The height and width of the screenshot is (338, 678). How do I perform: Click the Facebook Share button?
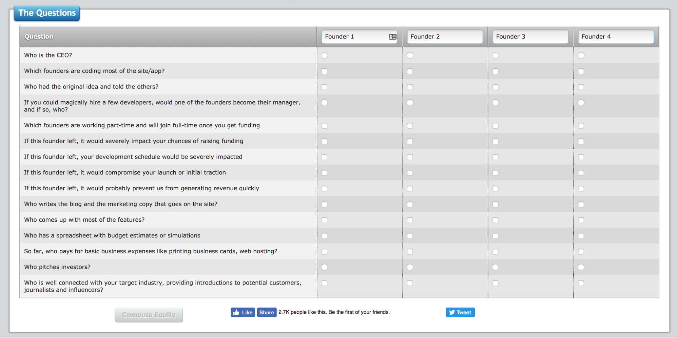click(x=267, y=312)
